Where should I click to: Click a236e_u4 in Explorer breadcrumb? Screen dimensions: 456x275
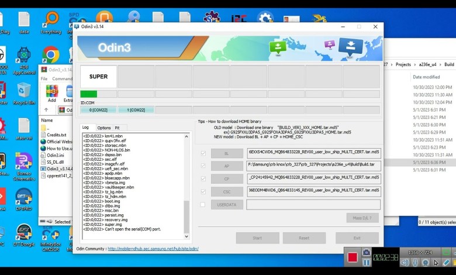[x=427, y=64]
